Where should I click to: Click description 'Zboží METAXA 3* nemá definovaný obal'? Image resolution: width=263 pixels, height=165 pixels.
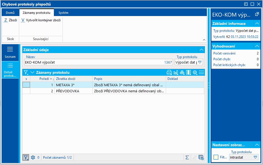point(129,85)
